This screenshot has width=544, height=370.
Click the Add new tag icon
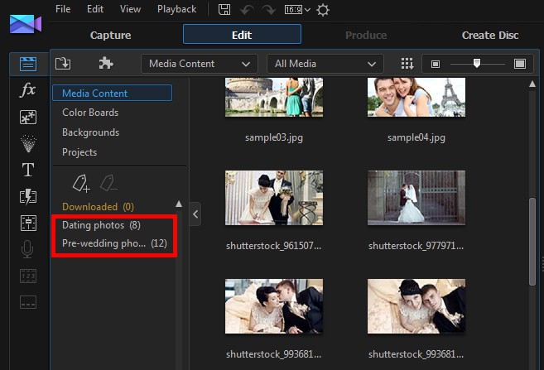81,183
